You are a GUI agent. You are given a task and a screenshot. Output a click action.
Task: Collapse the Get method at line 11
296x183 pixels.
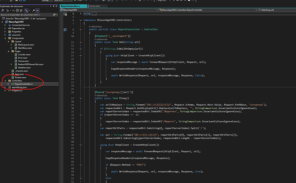[x=81, y=42]
